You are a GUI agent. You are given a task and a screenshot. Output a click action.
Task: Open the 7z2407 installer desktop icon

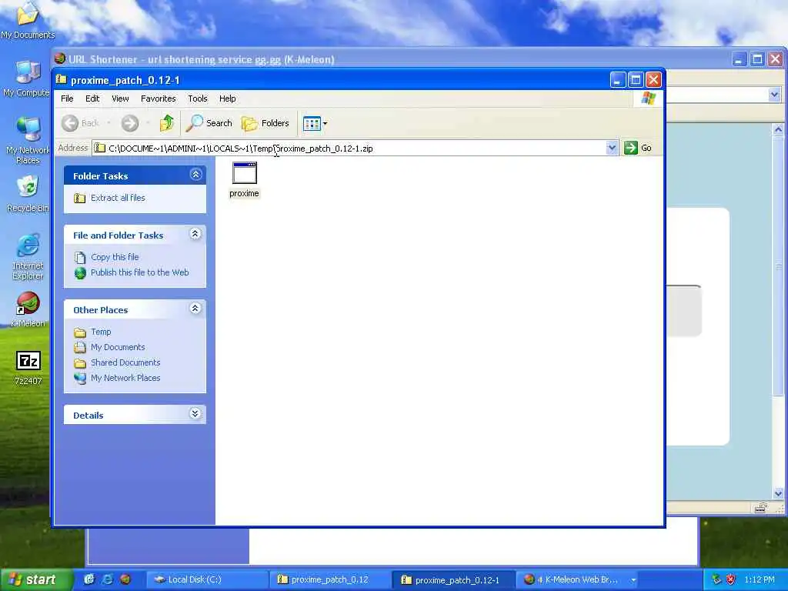pyautogui.click(x=28, y=368)
